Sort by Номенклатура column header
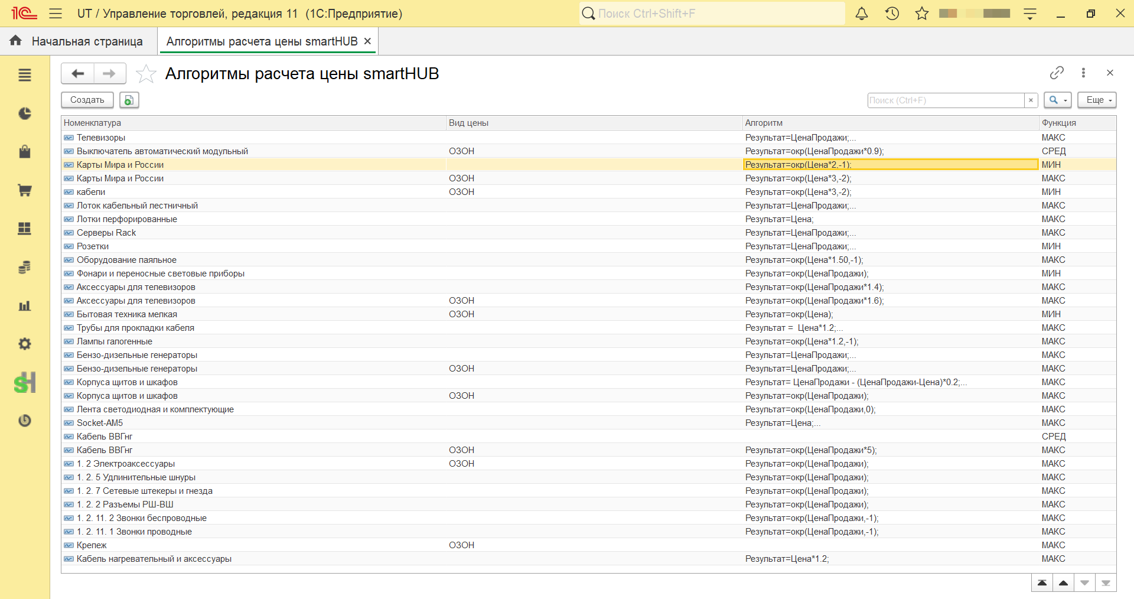This screenshot has width=1134, height=599. 254,123
